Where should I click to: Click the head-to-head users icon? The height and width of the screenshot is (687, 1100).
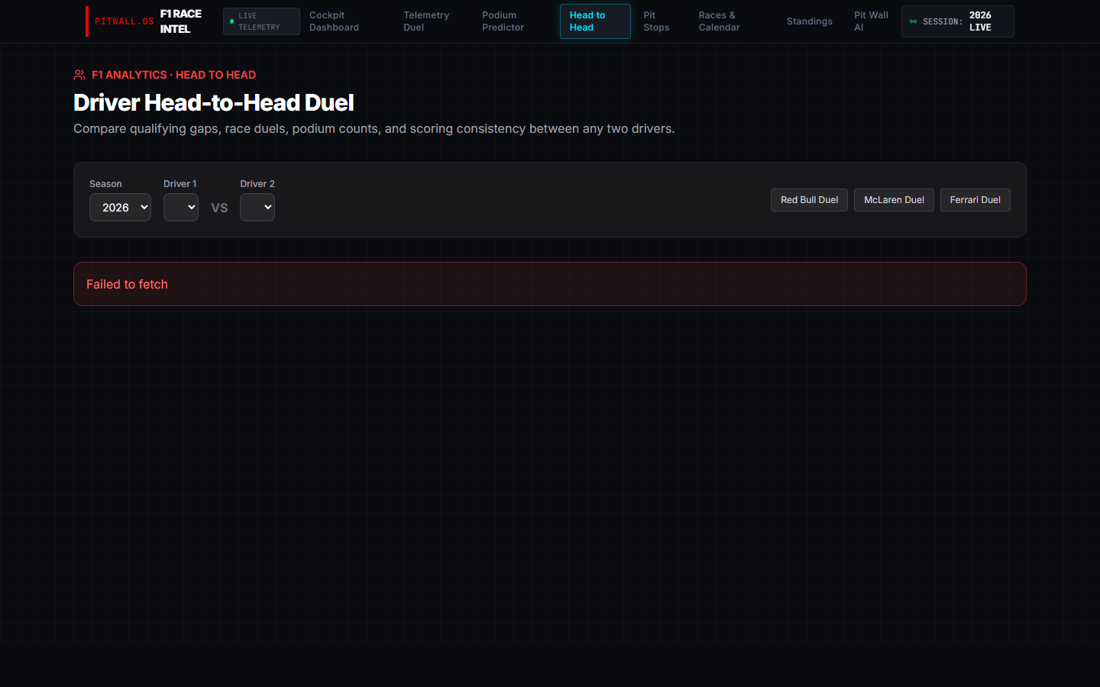79,75
